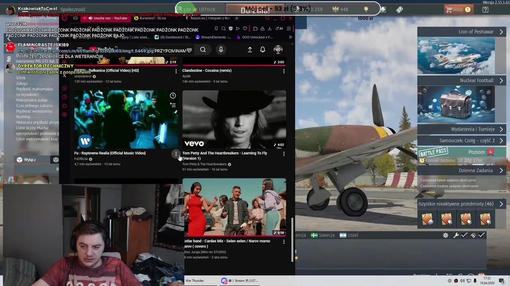Select Szwecja nation tab
Viewport: 510px width, 286px height.
(323, 235)
